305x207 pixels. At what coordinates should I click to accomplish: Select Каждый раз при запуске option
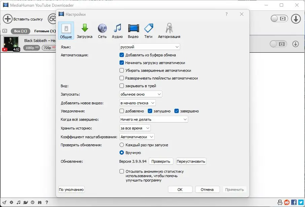click(121, 145)
